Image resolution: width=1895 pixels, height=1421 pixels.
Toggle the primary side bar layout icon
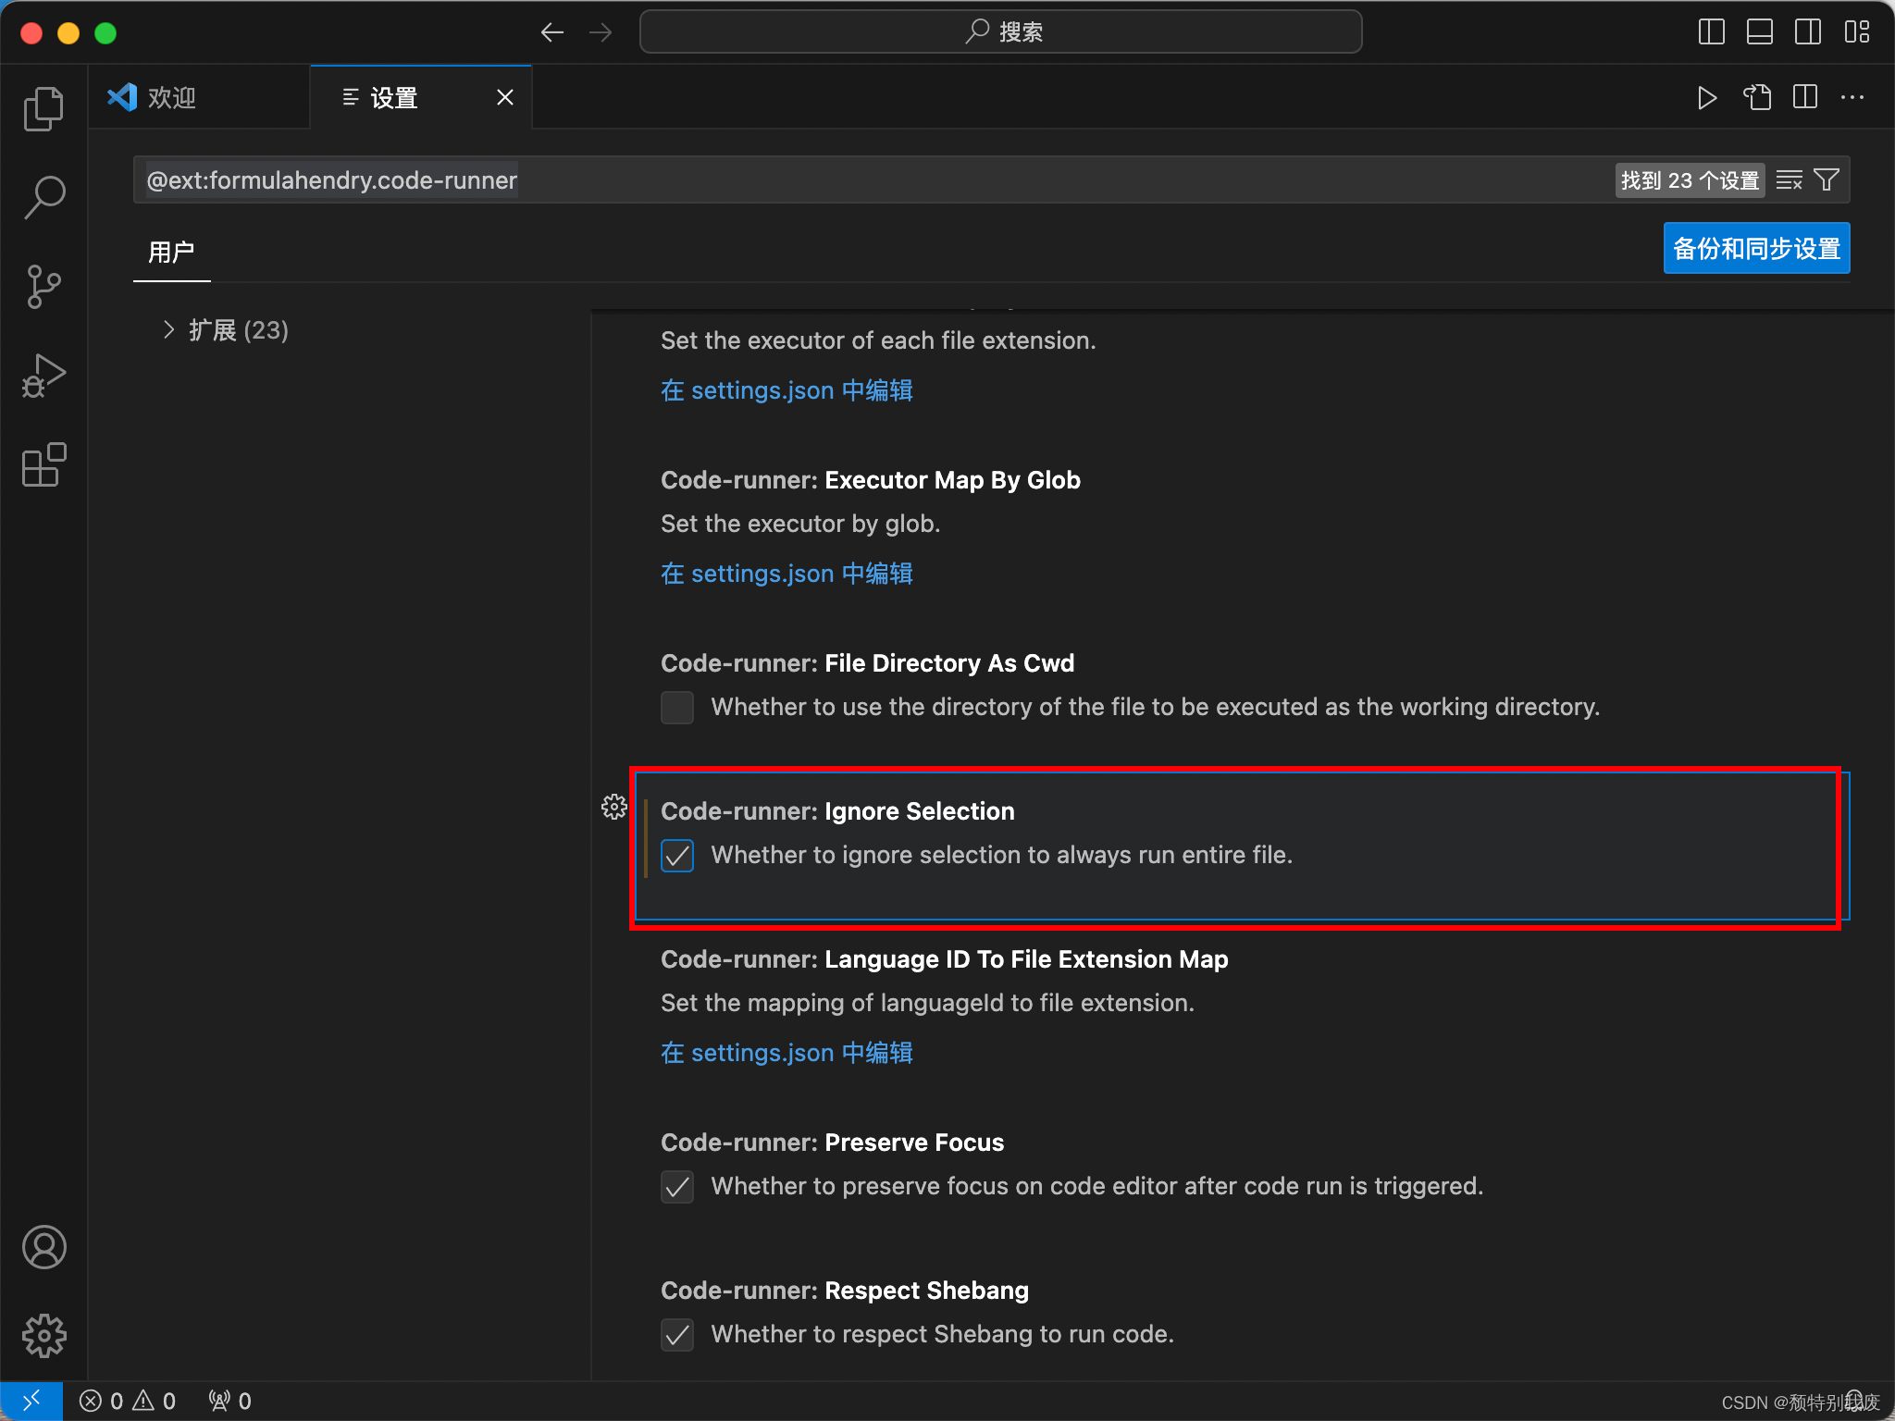[x=1712, y=32]
